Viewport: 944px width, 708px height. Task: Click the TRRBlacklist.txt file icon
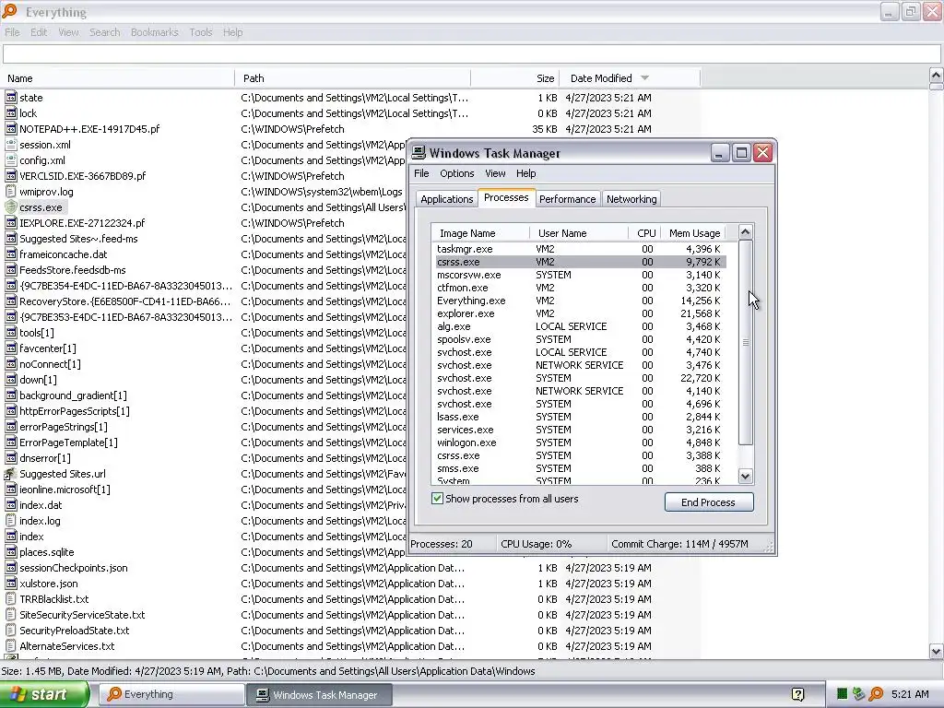pos(11,599)
